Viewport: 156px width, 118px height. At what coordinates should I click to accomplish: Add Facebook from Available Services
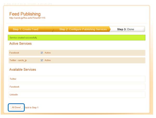pyautogui.click(x=14, y=87)
